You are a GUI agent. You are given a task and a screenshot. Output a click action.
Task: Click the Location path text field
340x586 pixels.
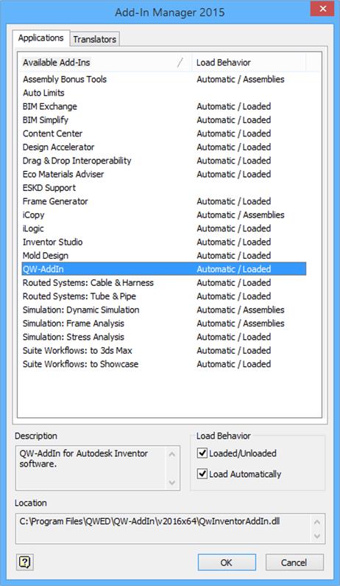coord(163,529)
